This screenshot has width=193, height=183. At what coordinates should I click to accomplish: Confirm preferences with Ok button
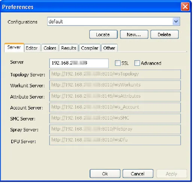coord(105,174)
